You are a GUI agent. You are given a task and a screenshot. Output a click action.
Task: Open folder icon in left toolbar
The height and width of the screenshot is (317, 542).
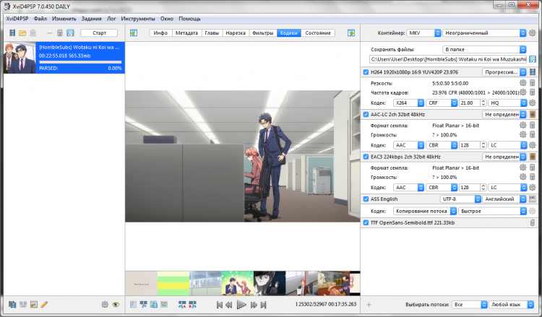[x=23, y=32]
